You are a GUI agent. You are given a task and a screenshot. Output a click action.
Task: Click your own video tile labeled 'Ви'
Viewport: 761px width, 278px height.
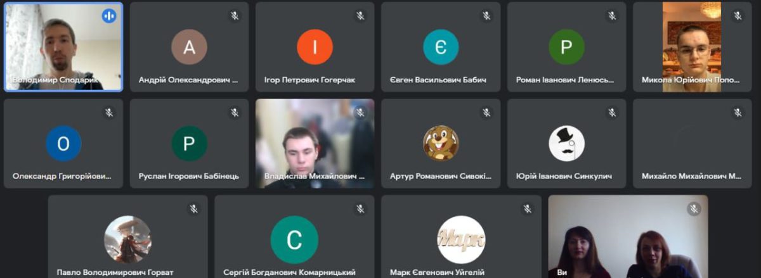coord(628,236)
